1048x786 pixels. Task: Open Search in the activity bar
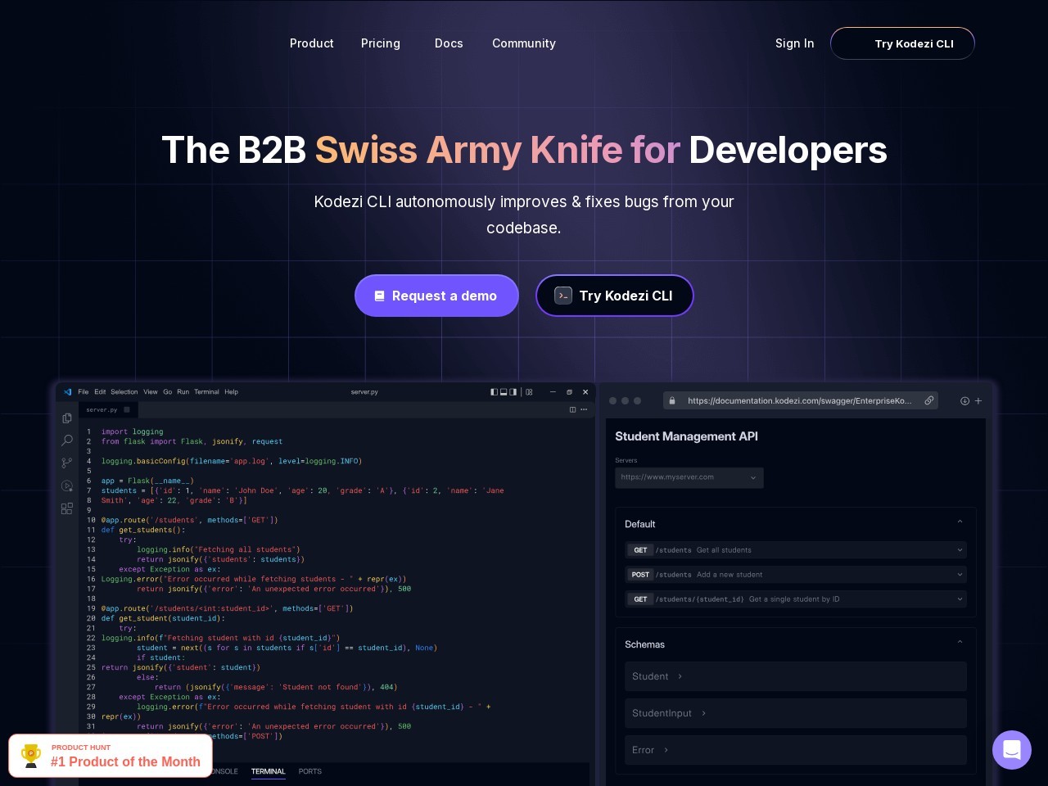[x=67, y=440]
